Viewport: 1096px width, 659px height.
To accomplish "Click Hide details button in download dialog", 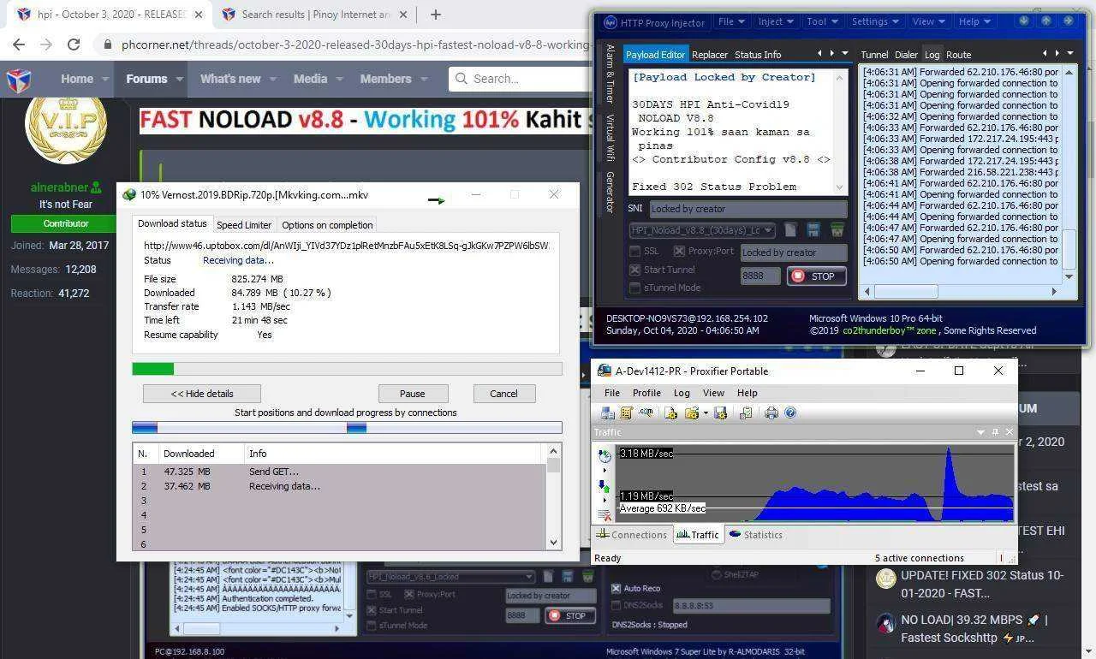I will [x=202, y=394].
